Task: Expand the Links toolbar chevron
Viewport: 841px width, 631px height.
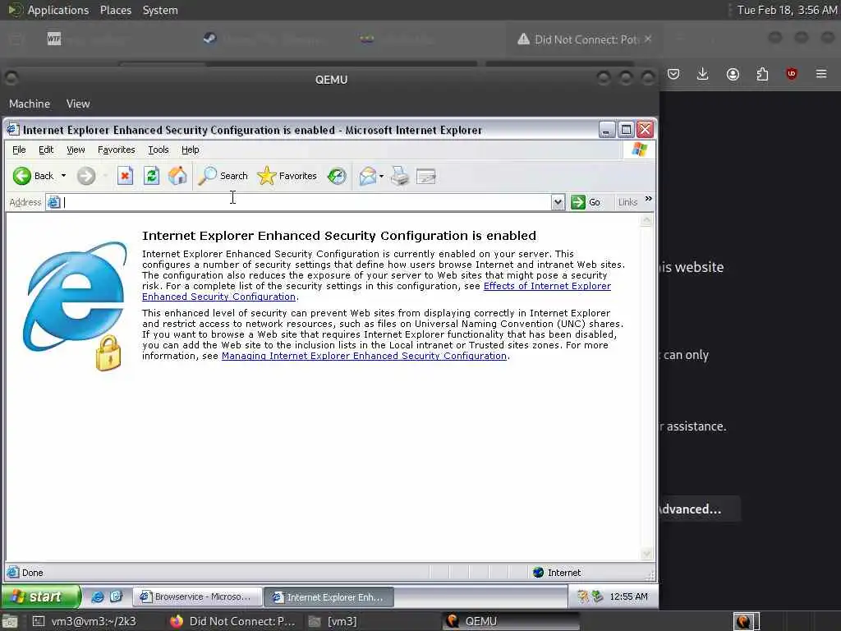Action: tap(649, 199)
